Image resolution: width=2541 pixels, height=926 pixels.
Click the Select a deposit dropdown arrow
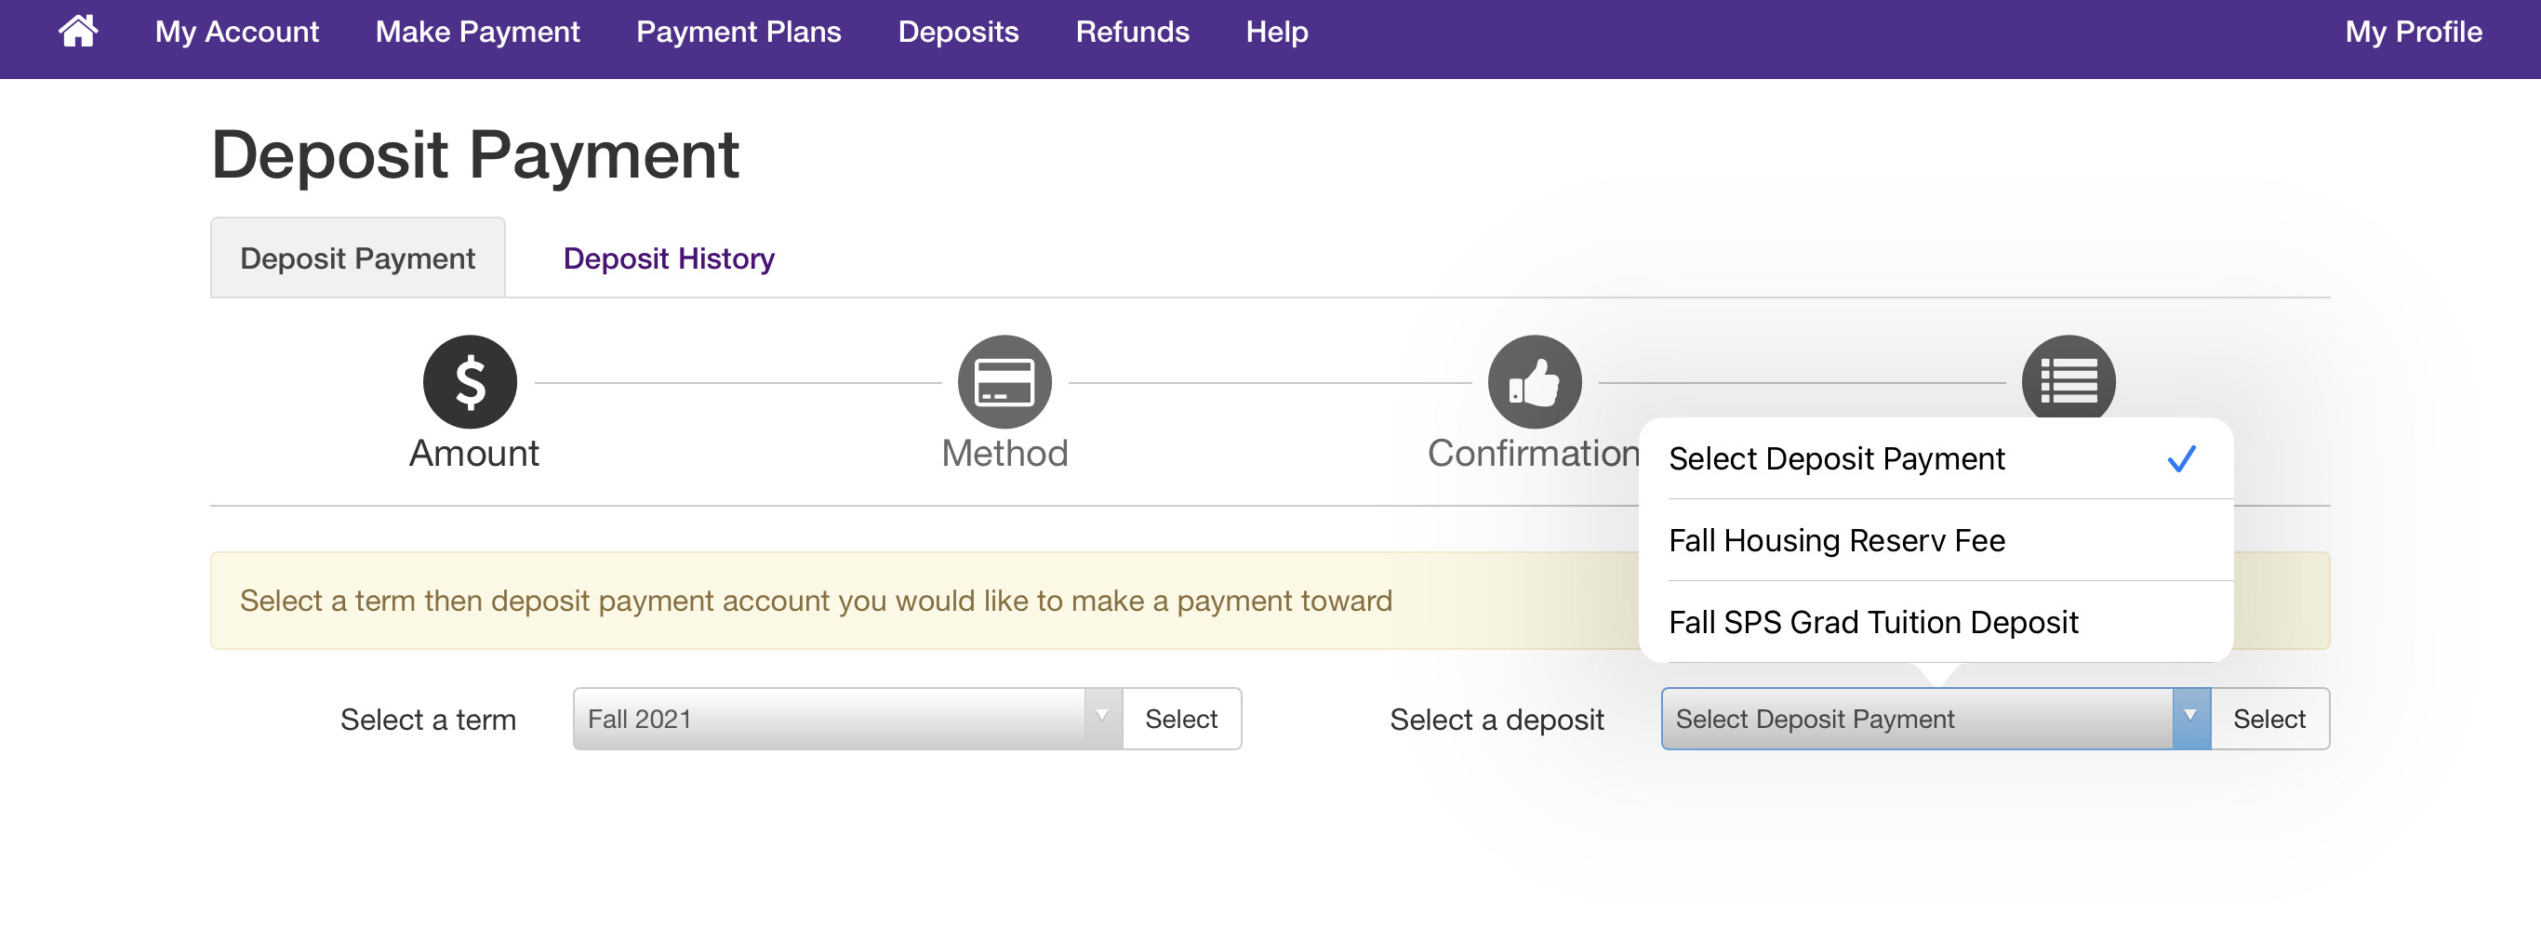tap(2189, 718)
